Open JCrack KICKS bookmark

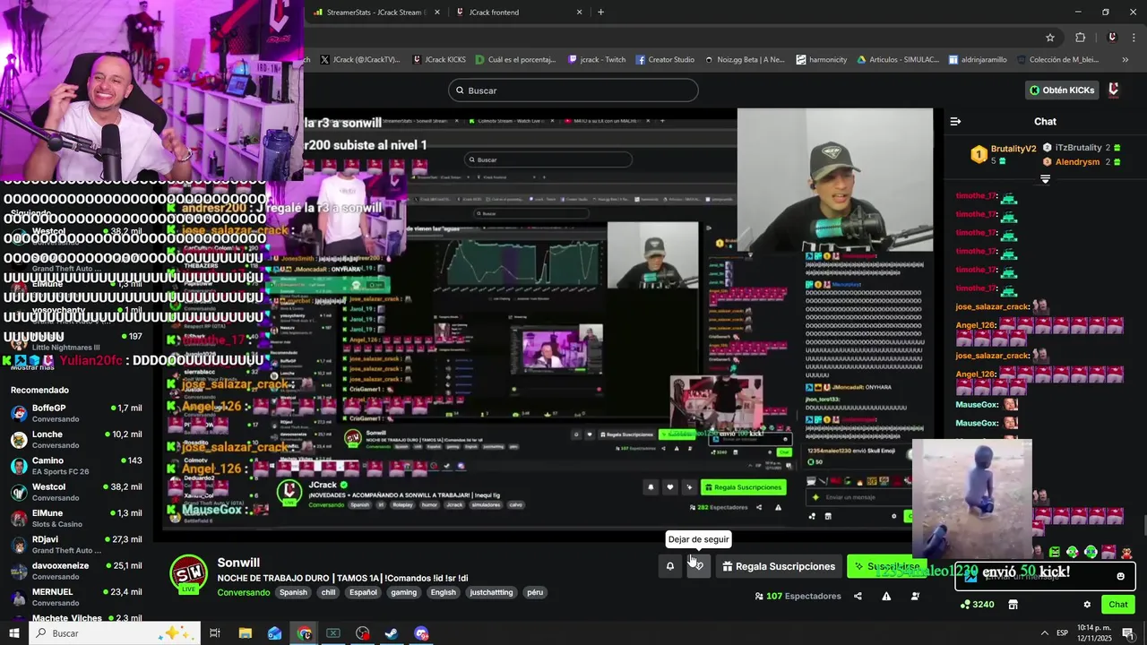tap(439, 60)
